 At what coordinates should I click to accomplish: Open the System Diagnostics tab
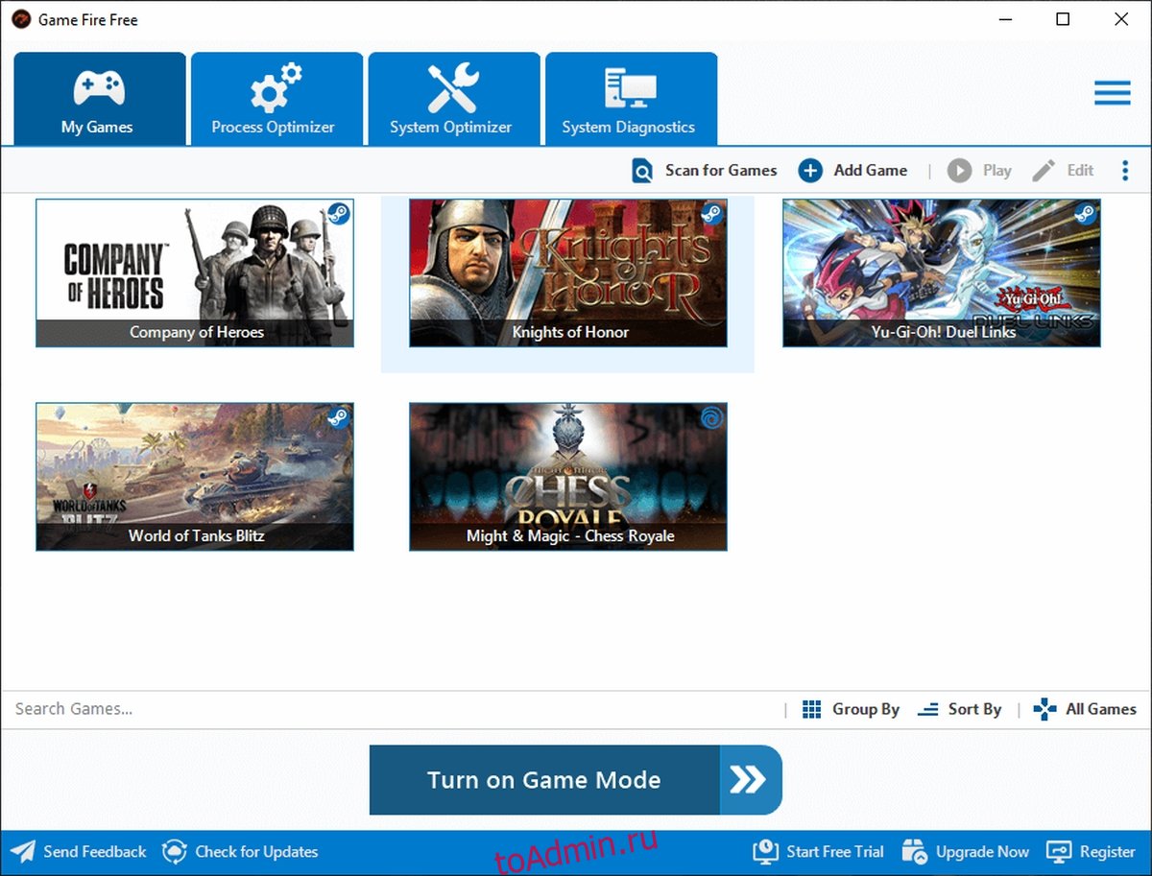[x=630, y=99]
